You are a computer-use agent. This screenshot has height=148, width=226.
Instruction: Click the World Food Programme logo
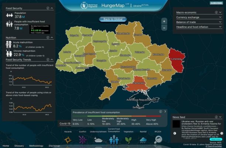point(89,6)
